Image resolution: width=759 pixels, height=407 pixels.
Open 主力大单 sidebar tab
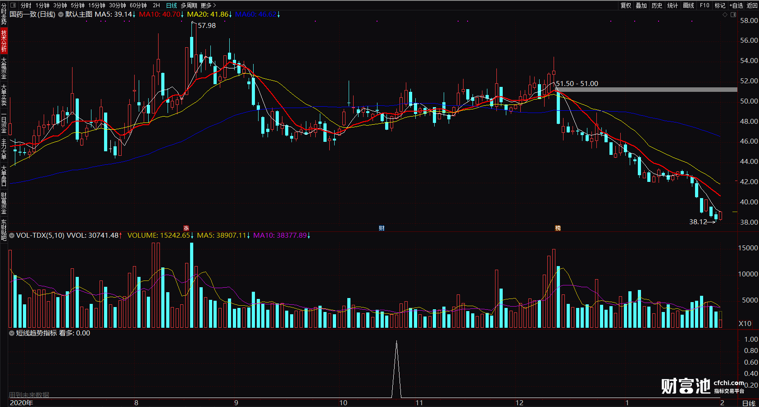[4, 149]
